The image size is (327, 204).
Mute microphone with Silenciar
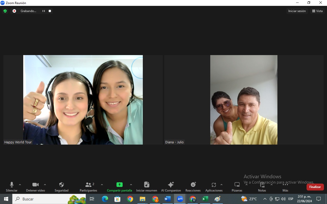11,187
